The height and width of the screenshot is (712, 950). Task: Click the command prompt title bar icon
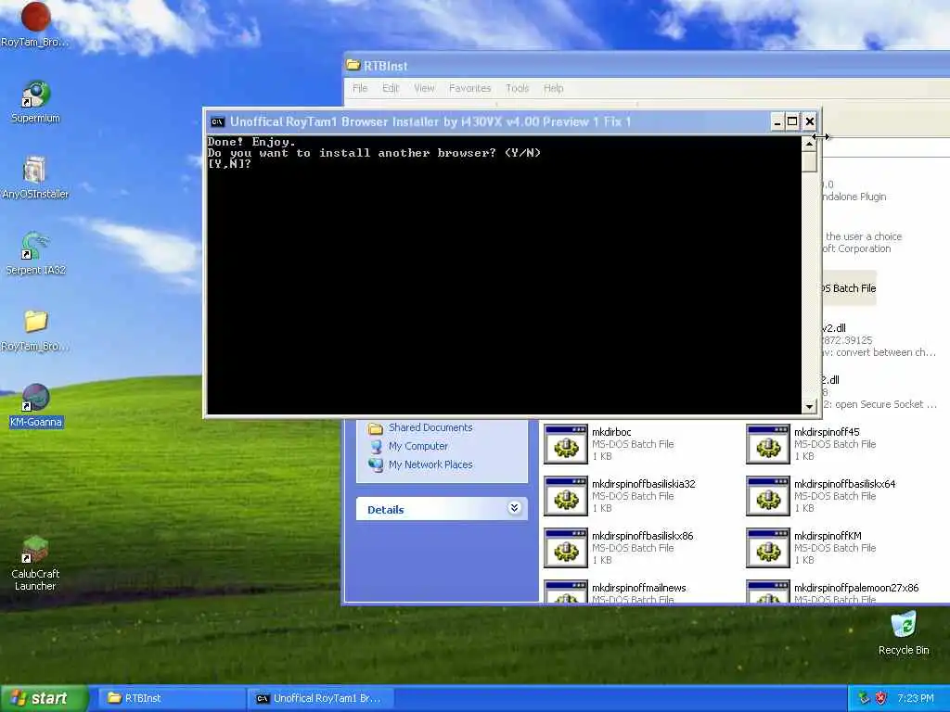click(217, 121)
